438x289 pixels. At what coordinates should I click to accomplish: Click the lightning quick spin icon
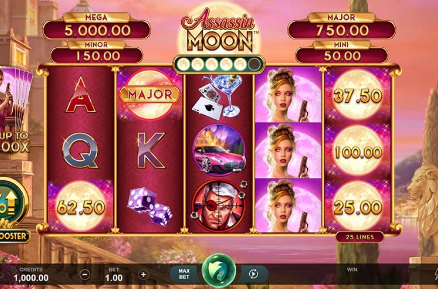pos(436,275)
